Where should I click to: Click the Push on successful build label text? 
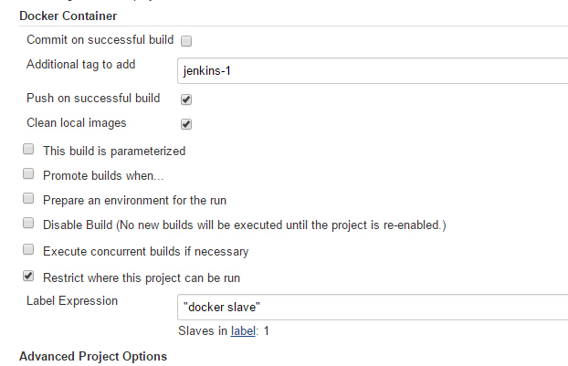coord(93,98)
